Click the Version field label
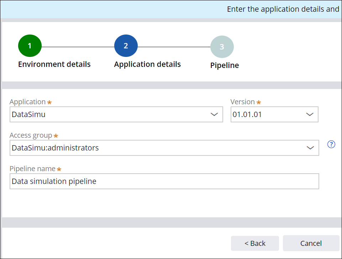This screenshot has width=342, height=259. tap(243, 102)
